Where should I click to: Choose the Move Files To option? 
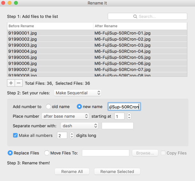pyautogui.click(x=47, y=153)
